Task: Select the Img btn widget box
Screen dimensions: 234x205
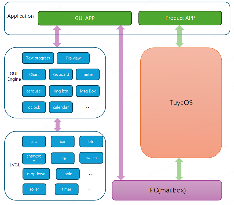Action: coord(61,91)
